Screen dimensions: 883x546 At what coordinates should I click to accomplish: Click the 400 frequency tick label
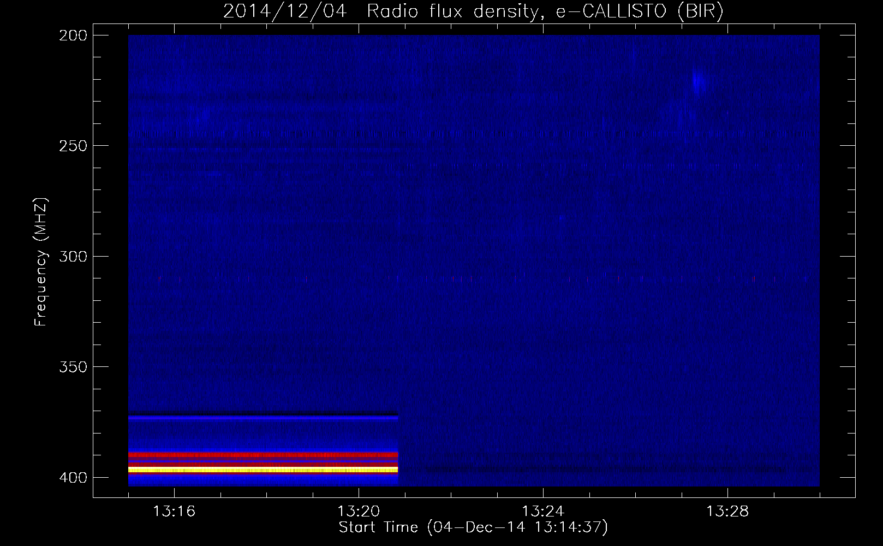(x=73, y=478)
